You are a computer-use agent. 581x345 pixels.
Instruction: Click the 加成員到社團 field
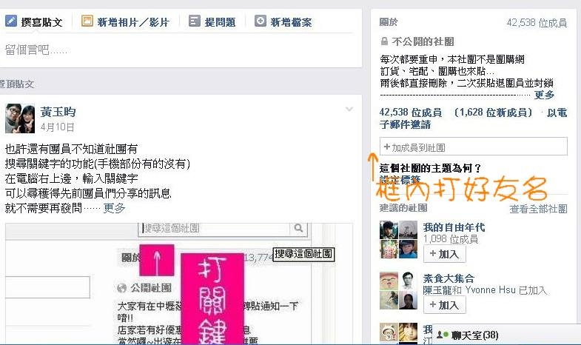pos(473,147)
